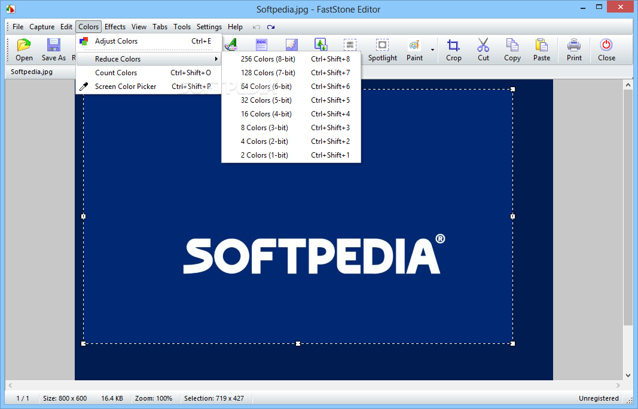
Task: Choose Count Colors menu entry
Action: 149,73
